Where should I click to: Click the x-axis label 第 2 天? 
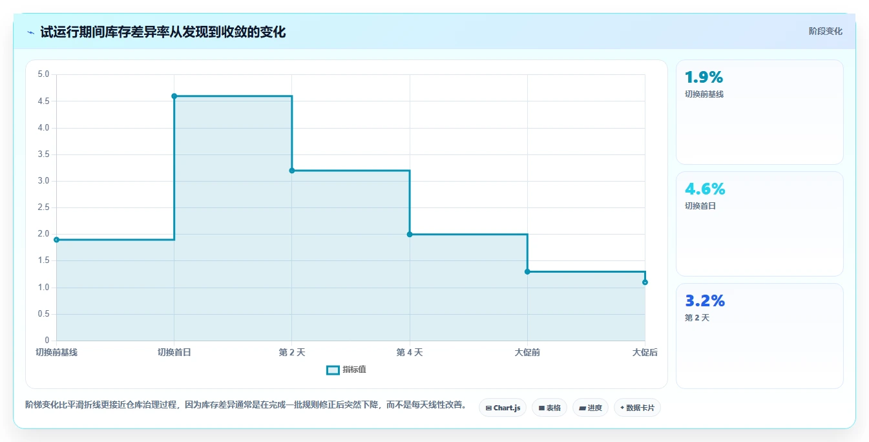pyautogui.click(x=292, y=352)
